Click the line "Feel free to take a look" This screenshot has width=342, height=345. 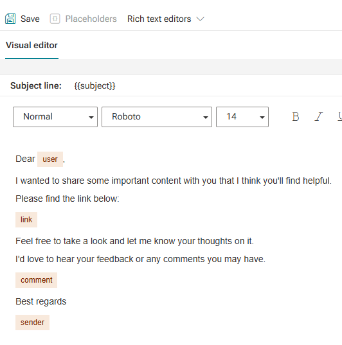[x=134, y=241]
